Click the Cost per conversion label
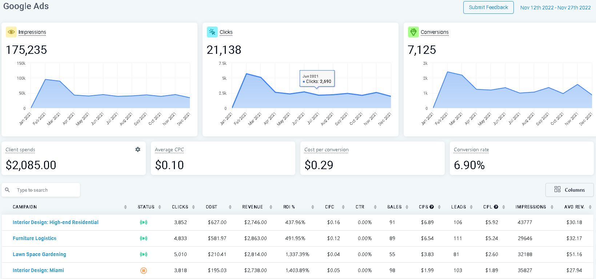Screen dimensions: 596x279 tap(327, 150)
